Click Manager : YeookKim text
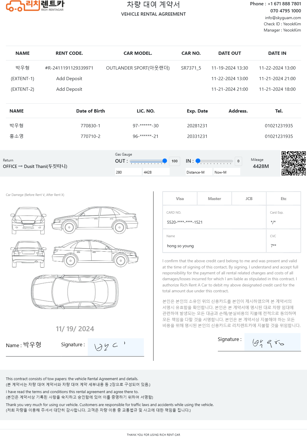307x437 pixels. pos(282,30)
